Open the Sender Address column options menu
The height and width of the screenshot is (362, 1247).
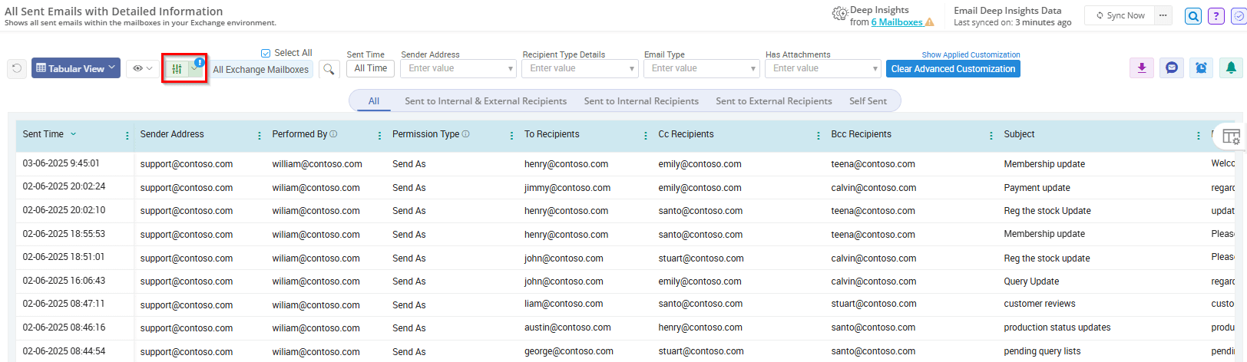coord(260,136)
